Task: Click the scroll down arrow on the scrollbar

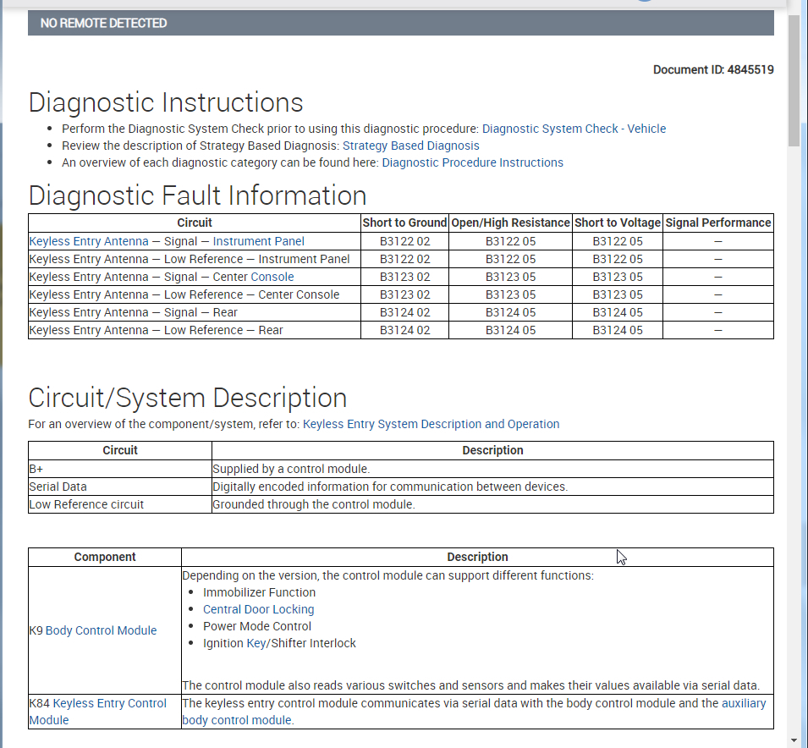Action: coord(794,740)
